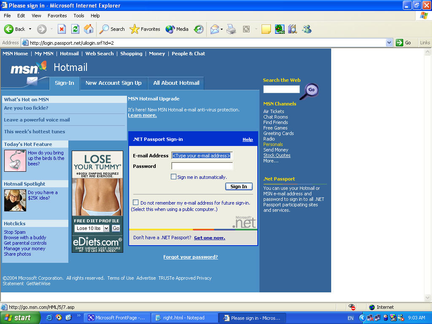Click the EN language indicator in taskbar
This screenshot has width=432, height=324.
[351, 318]
